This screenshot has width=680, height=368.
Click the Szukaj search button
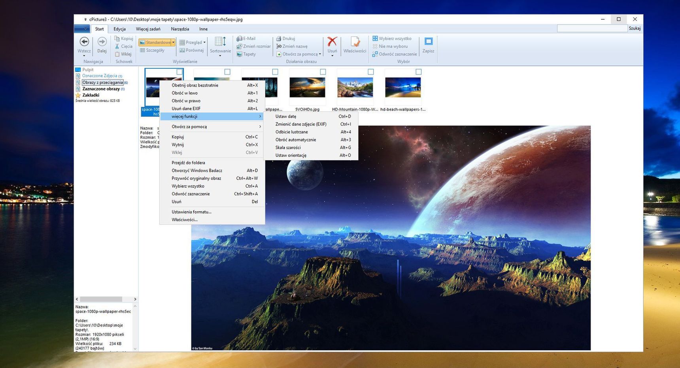635,28
